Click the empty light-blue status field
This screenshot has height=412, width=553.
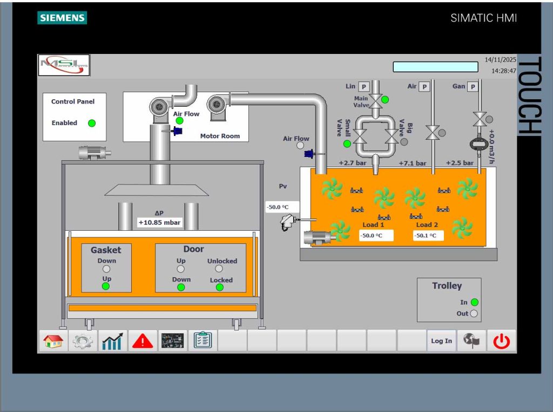click(x=435, y=67)
